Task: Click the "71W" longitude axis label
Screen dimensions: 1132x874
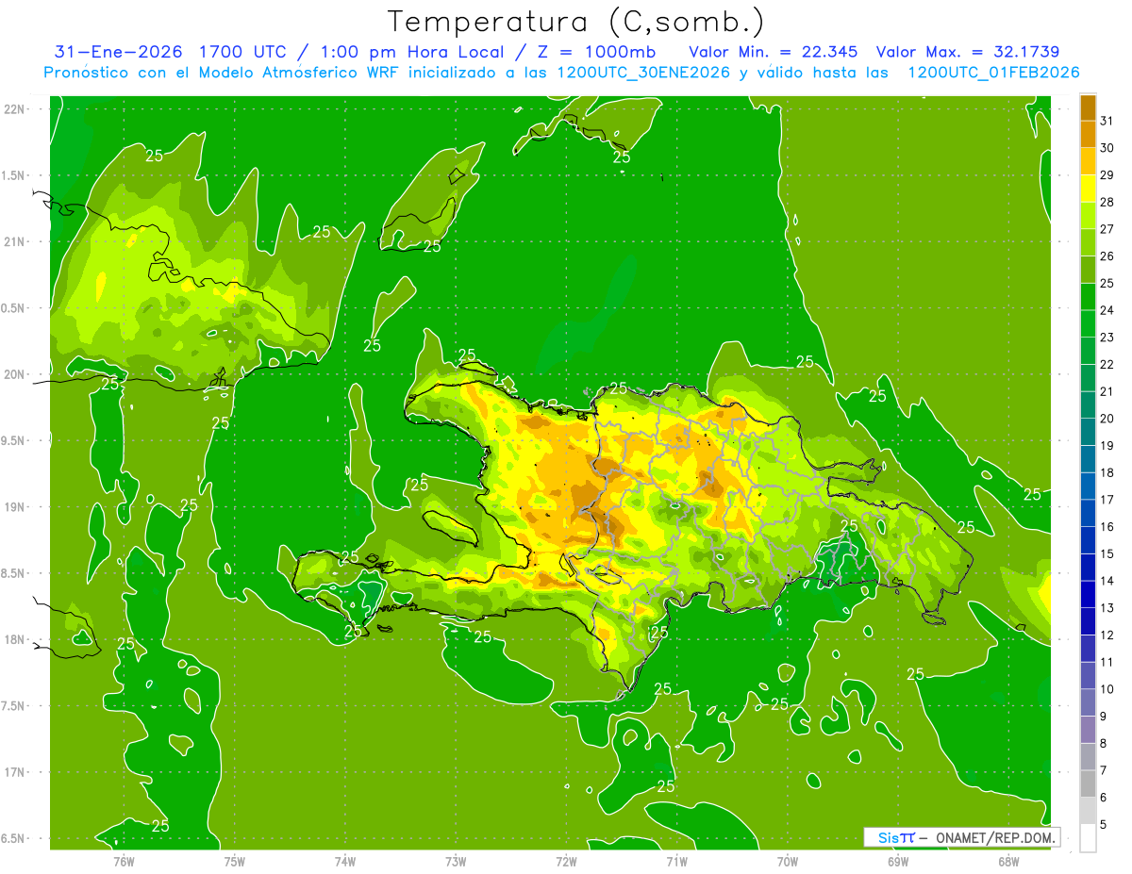Action: 676,861
